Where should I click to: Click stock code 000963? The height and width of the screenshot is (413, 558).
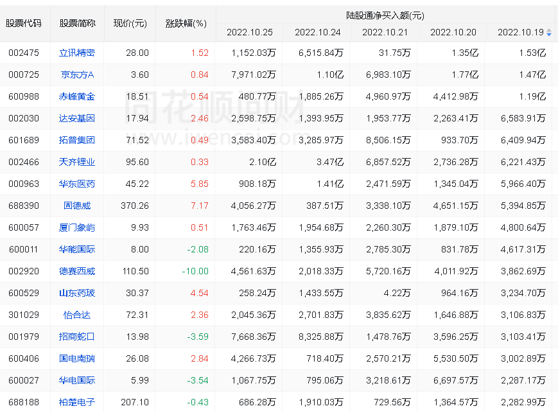point(24,184)
